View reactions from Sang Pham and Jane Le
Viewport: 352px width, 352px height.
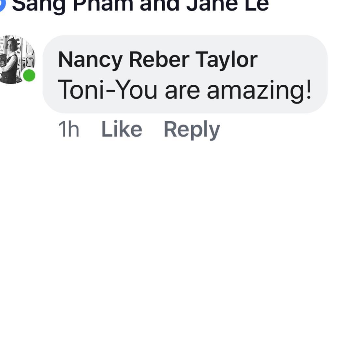(x=140, y=5)
